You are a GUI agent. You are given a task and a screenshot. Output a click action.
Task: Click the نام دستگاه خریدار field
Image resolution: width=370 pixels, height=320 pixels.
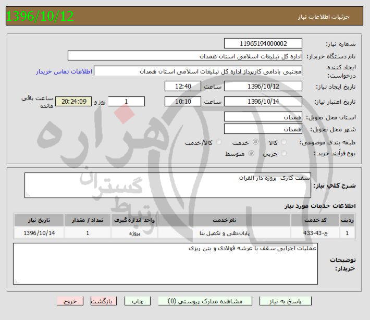(185, 56)
